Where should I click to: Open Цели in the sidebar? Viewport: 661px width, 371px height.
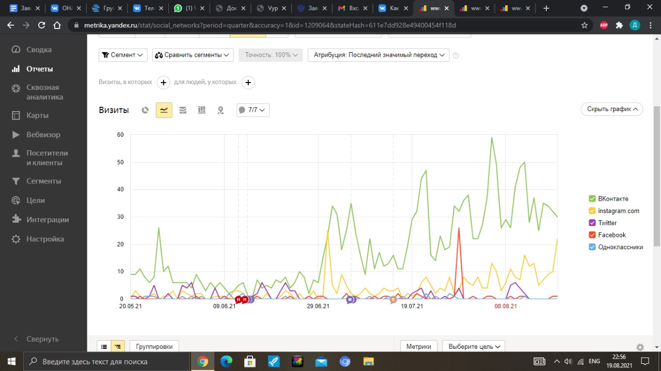pyautogui.click(x=36, y=200)
